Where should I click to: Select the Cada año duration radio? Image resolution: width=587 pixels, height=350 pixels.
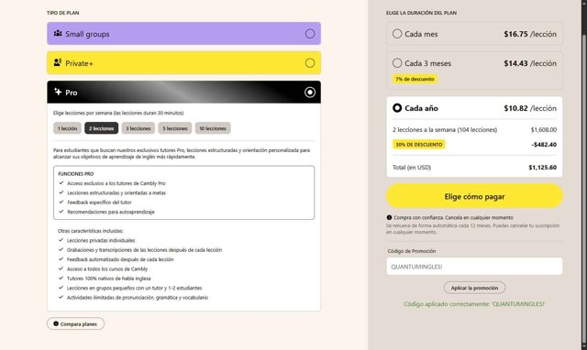(x=397, y=108)
